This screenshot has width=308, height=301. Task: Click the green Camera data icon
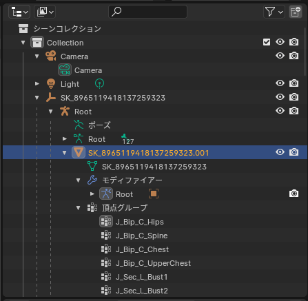(65, 70)
